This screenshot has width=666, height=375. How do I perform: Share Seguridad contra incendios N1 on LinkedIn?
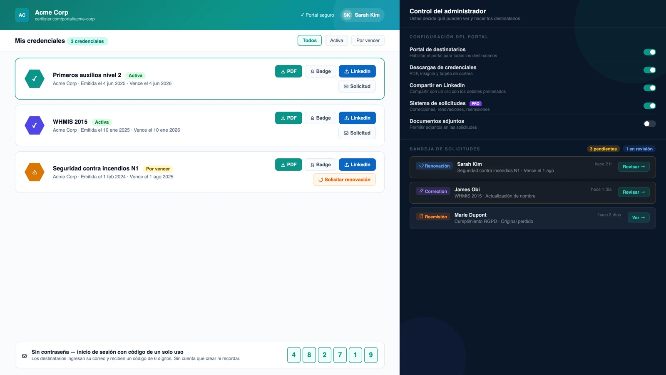tap(357, 165)
